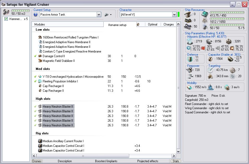The height and width of the screenshot is (164, 249).
Task: Expand the Character selection dropdown
Action: (x=174, y=15)
